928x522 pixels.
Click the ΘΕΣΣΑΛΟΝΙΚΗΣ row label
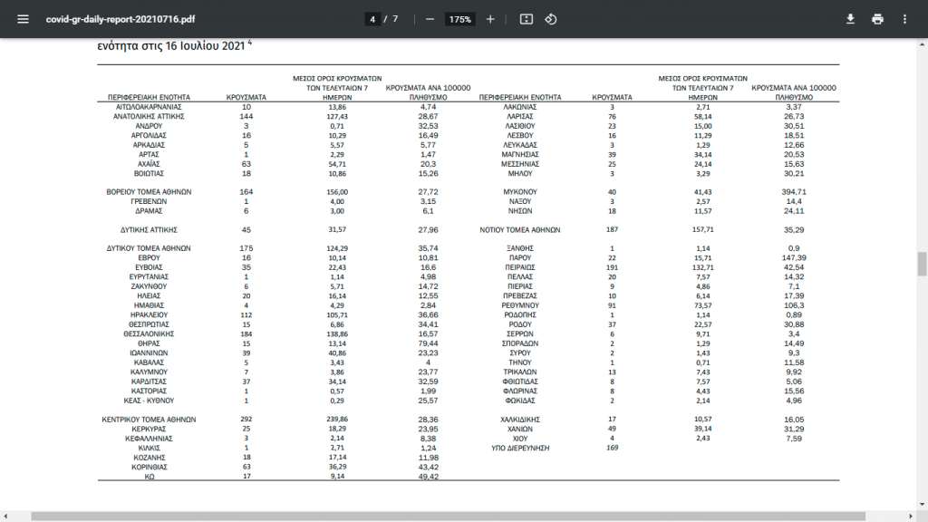click(149, 333)
